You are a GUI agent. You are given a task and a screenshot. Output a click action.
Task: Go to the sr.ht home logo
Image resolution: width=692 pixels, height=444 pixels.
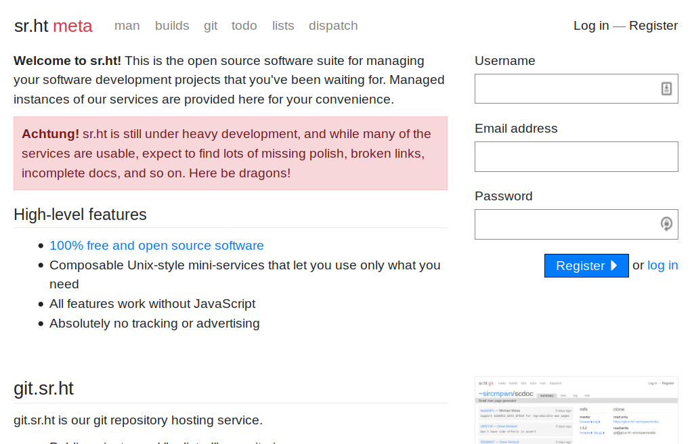(x=31, y=26)
